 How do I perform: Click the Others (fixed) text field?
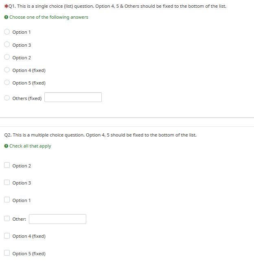[x=73, y=98]
